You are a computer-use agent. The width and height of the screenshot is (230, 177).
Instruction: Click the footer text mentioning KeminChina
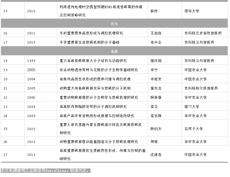pos(46,170)
